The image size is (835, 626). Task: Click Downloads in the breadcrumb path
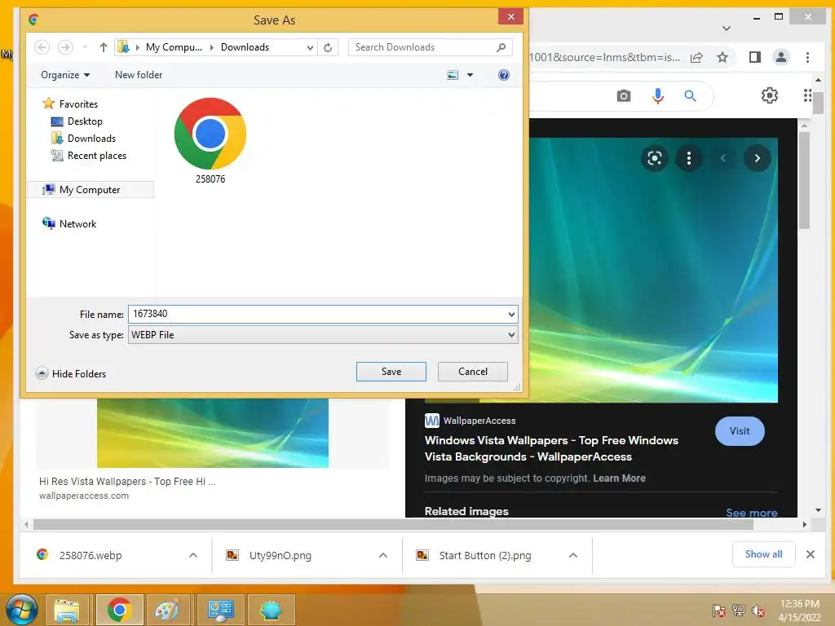[245, 47]
